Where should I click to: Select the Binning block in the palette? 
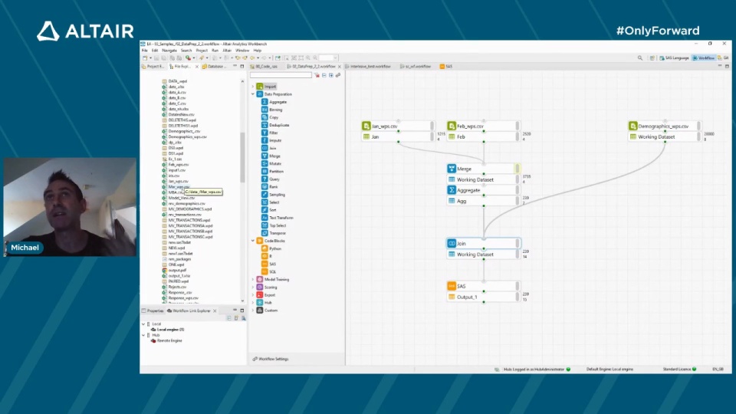[271, 110]
